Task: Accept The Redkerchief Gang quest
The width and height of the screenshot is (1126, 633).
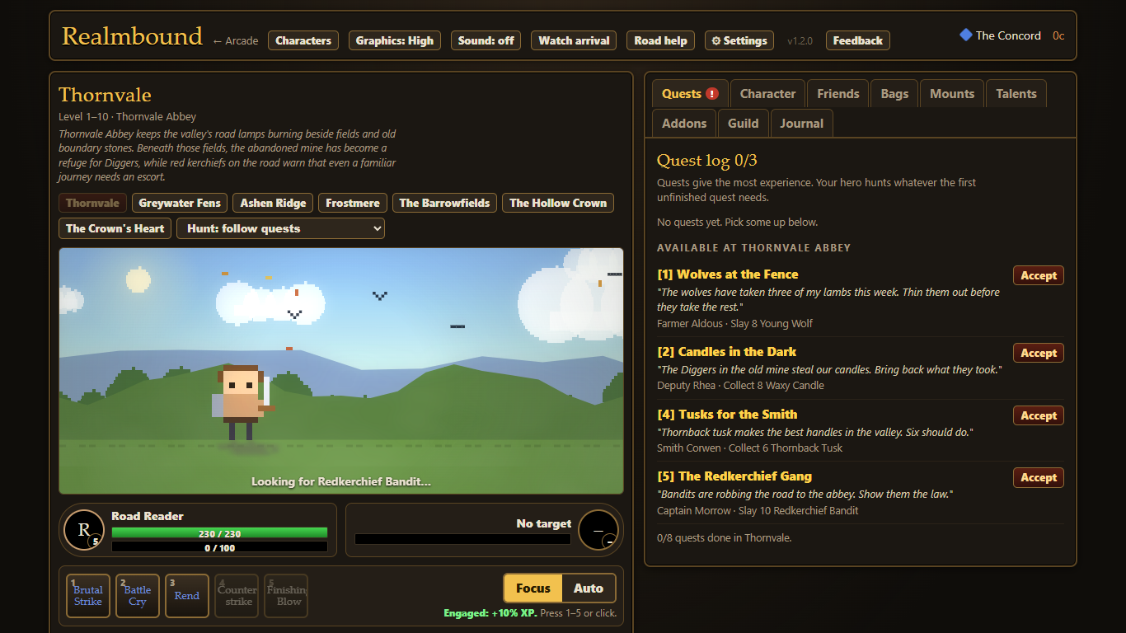Action: click(1039, 478)
